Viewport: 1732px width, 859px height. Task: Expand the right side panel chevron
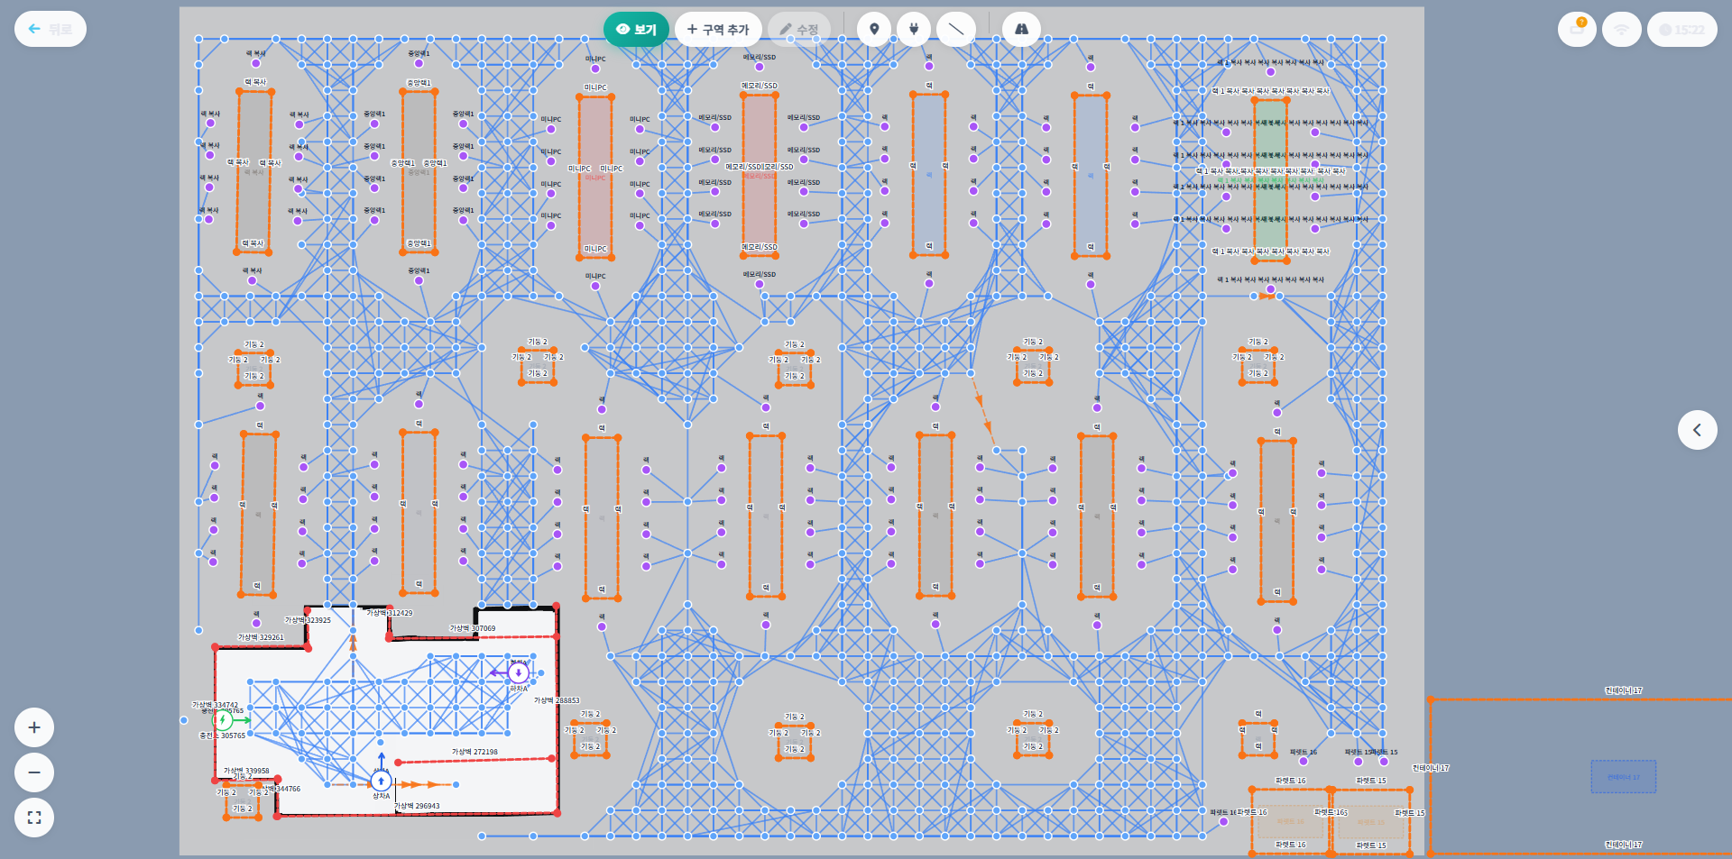tap(1697, 430)
